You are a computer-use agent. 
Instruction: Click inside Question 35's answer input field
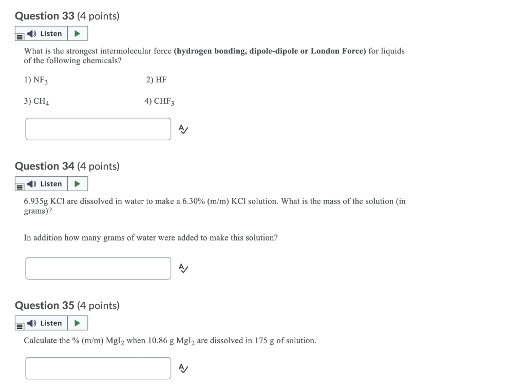click(98, 368)
